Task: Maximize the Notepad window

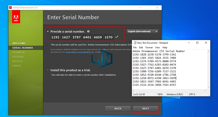Action: point(197,43)
